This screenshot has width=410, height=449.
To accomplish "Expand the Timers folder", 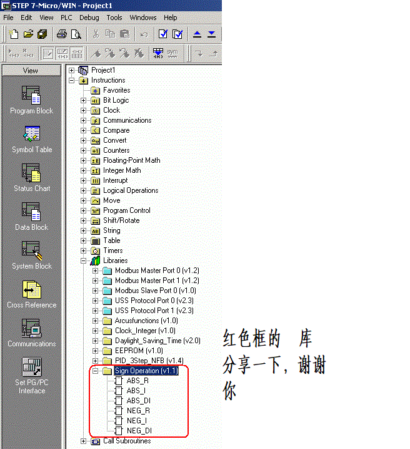I will [83, 251].
